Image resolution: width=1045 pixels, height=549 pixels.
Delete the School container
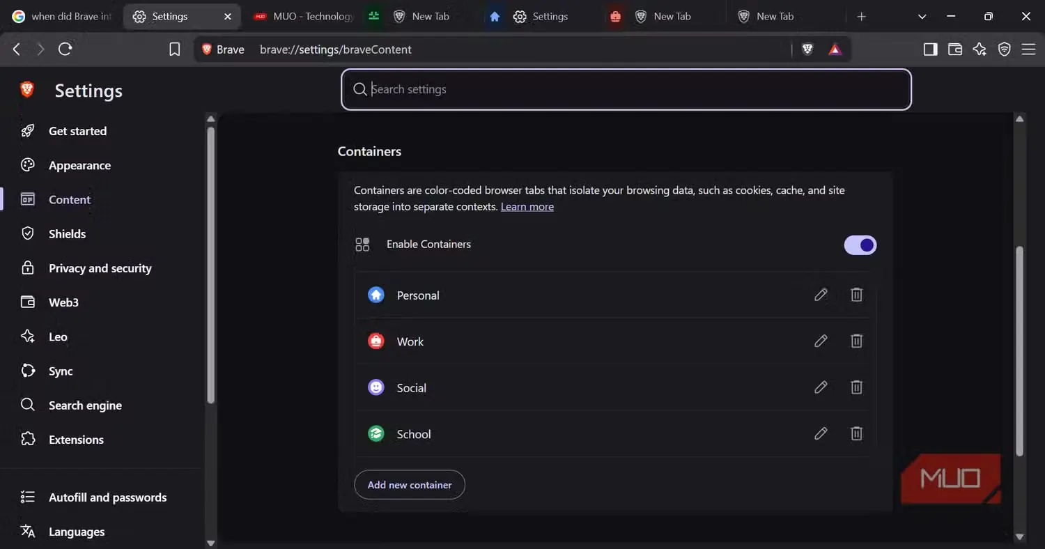tap(857, 433)
